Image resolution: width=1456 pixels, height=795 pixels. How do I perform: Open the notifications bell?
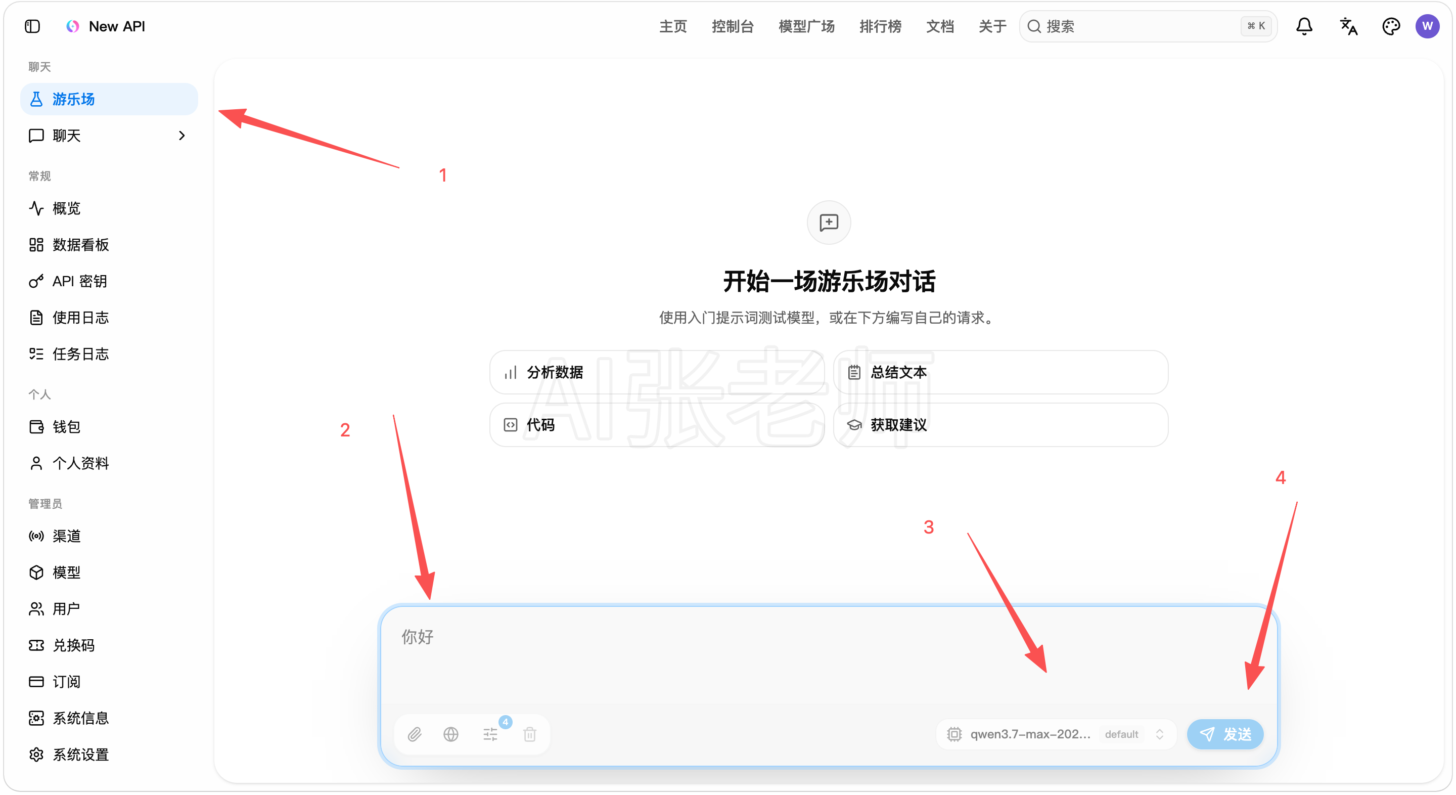pyautogui.click(x=1303, y=27)
